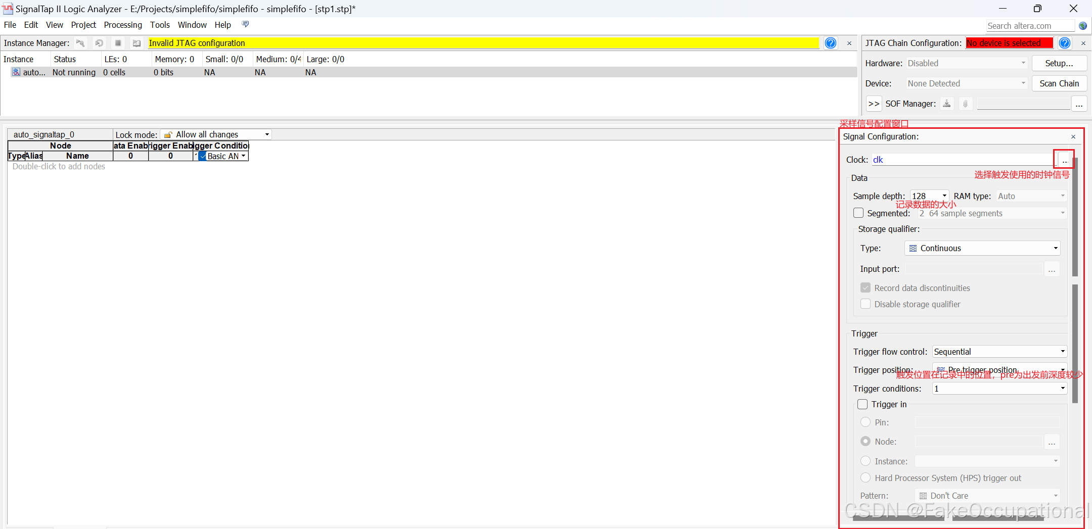Viewport: 1092px width, 529px height.
Task: Open the File menu
Action: coord(10,25)
